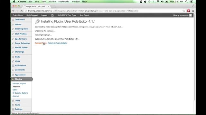Screen dimensions: 206x115
Task: Bookmark page with star icon
Action: (184, 11)
